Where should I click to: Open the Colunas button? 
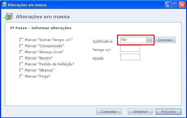[165, 40]
